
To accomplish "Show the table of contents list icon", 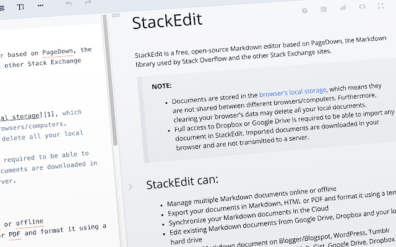I will pyautogui.click(x=324, y=10).
